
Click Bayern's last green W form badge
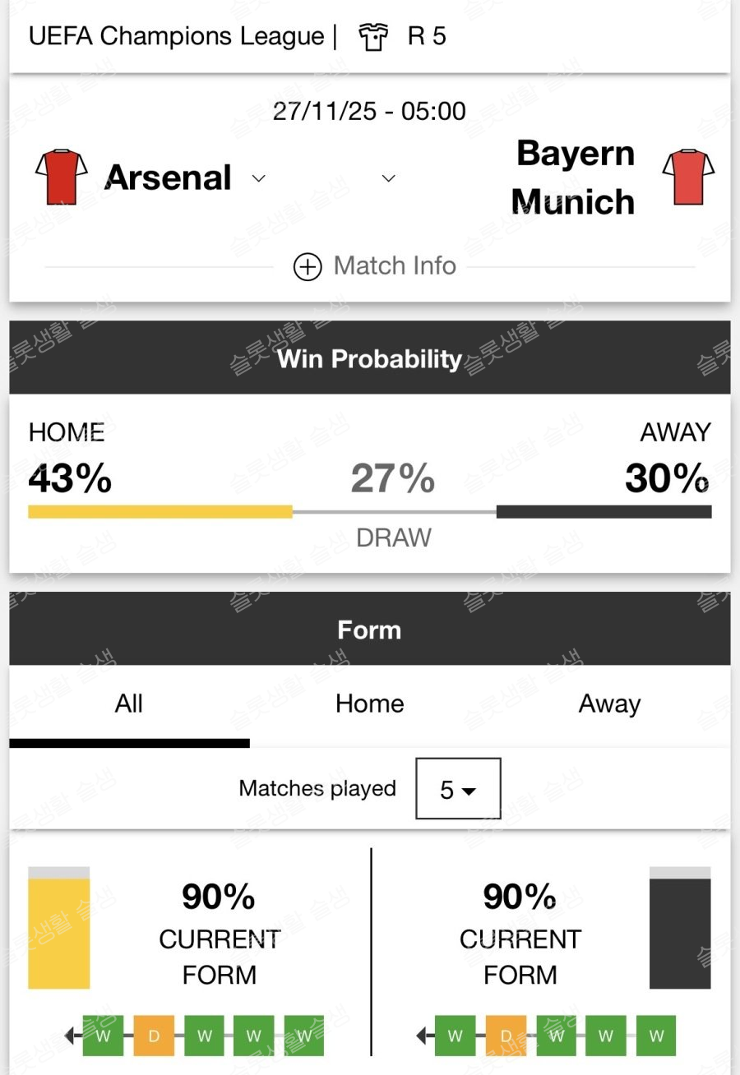(x=656, y=1036)
